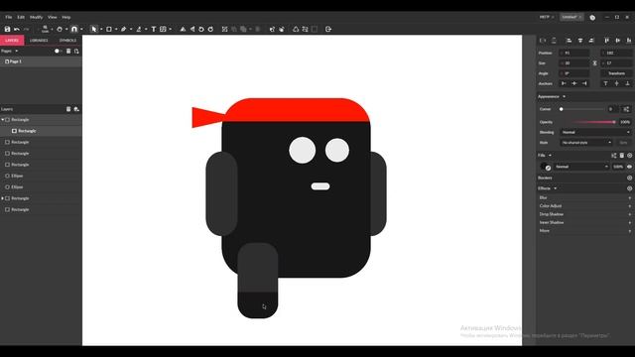Select the Pen tool
This screenshot has height=357, width=635.
click(123, 29)
